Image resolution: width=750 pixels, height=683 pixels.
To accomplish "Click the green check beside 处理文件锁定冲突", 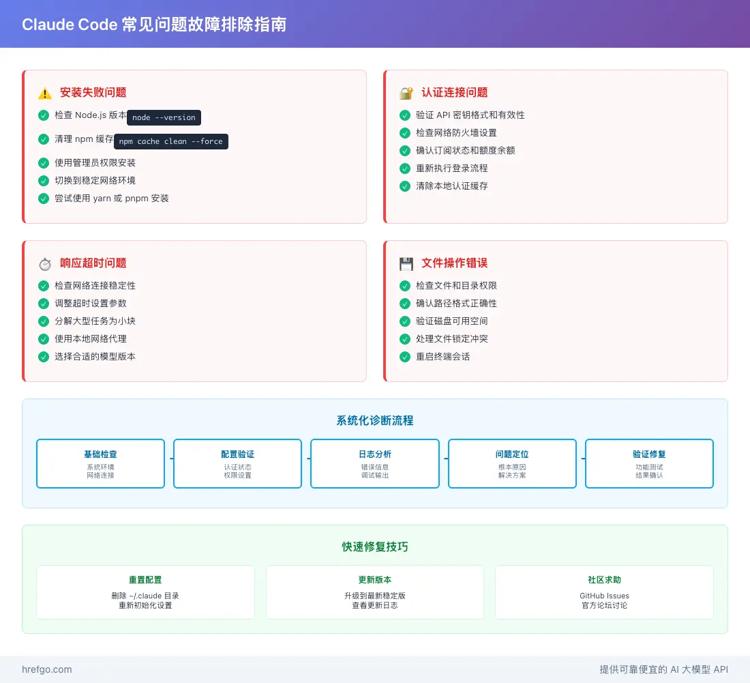I will pyautogui.click(x=404, y=339).
